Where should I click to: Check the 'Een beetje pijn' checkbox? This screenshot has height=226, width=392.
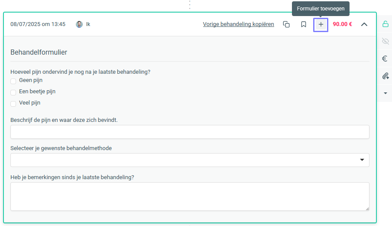[x=13, y=92]
